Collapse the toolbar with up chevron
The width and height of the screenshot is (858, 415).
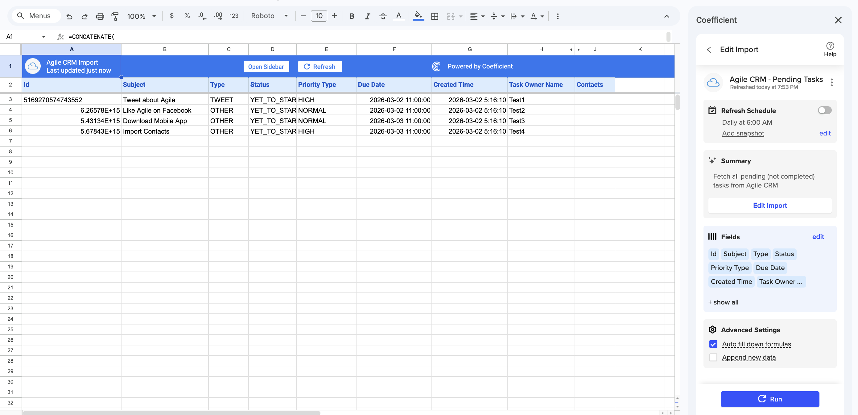pyautogui.click(x=667, y=16)
